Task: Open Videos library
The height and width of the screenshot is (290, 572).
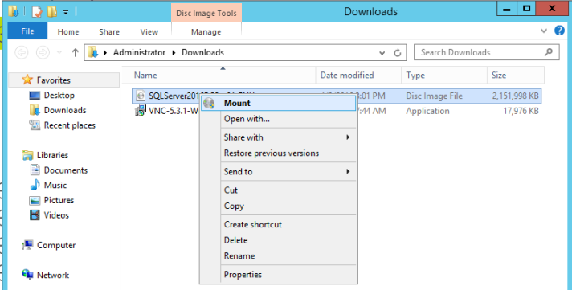Action: 56,215
